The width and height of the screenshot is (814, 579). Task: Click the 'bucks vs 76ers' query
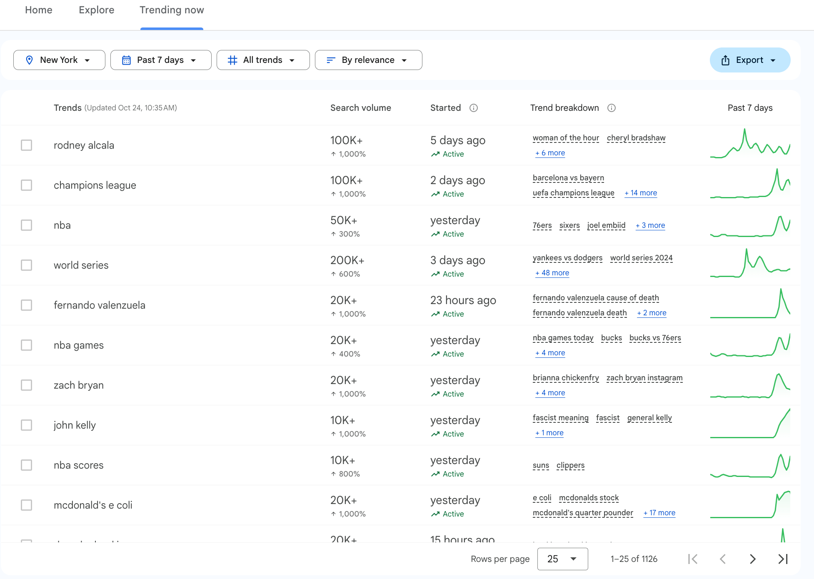pyautogui.click(x=655, y=338)
